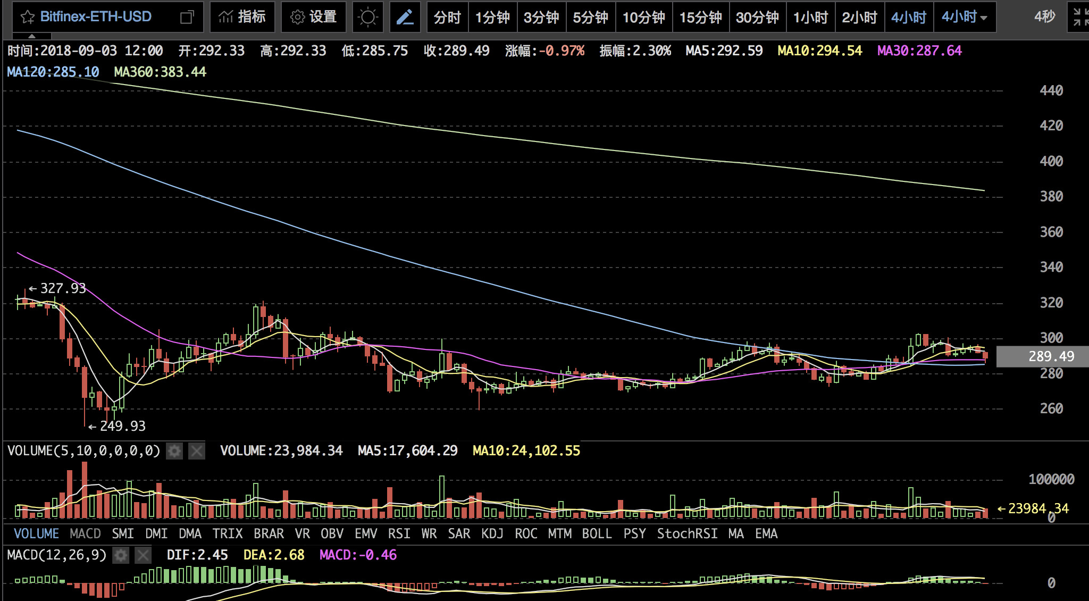
Task: Select the BRAR indicator
Action: click(269, 533)
